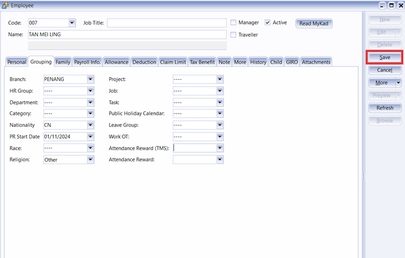Expand the Public Holiday Calendar dropdown
Screen dimensions: 405x258
click(220, 114)
